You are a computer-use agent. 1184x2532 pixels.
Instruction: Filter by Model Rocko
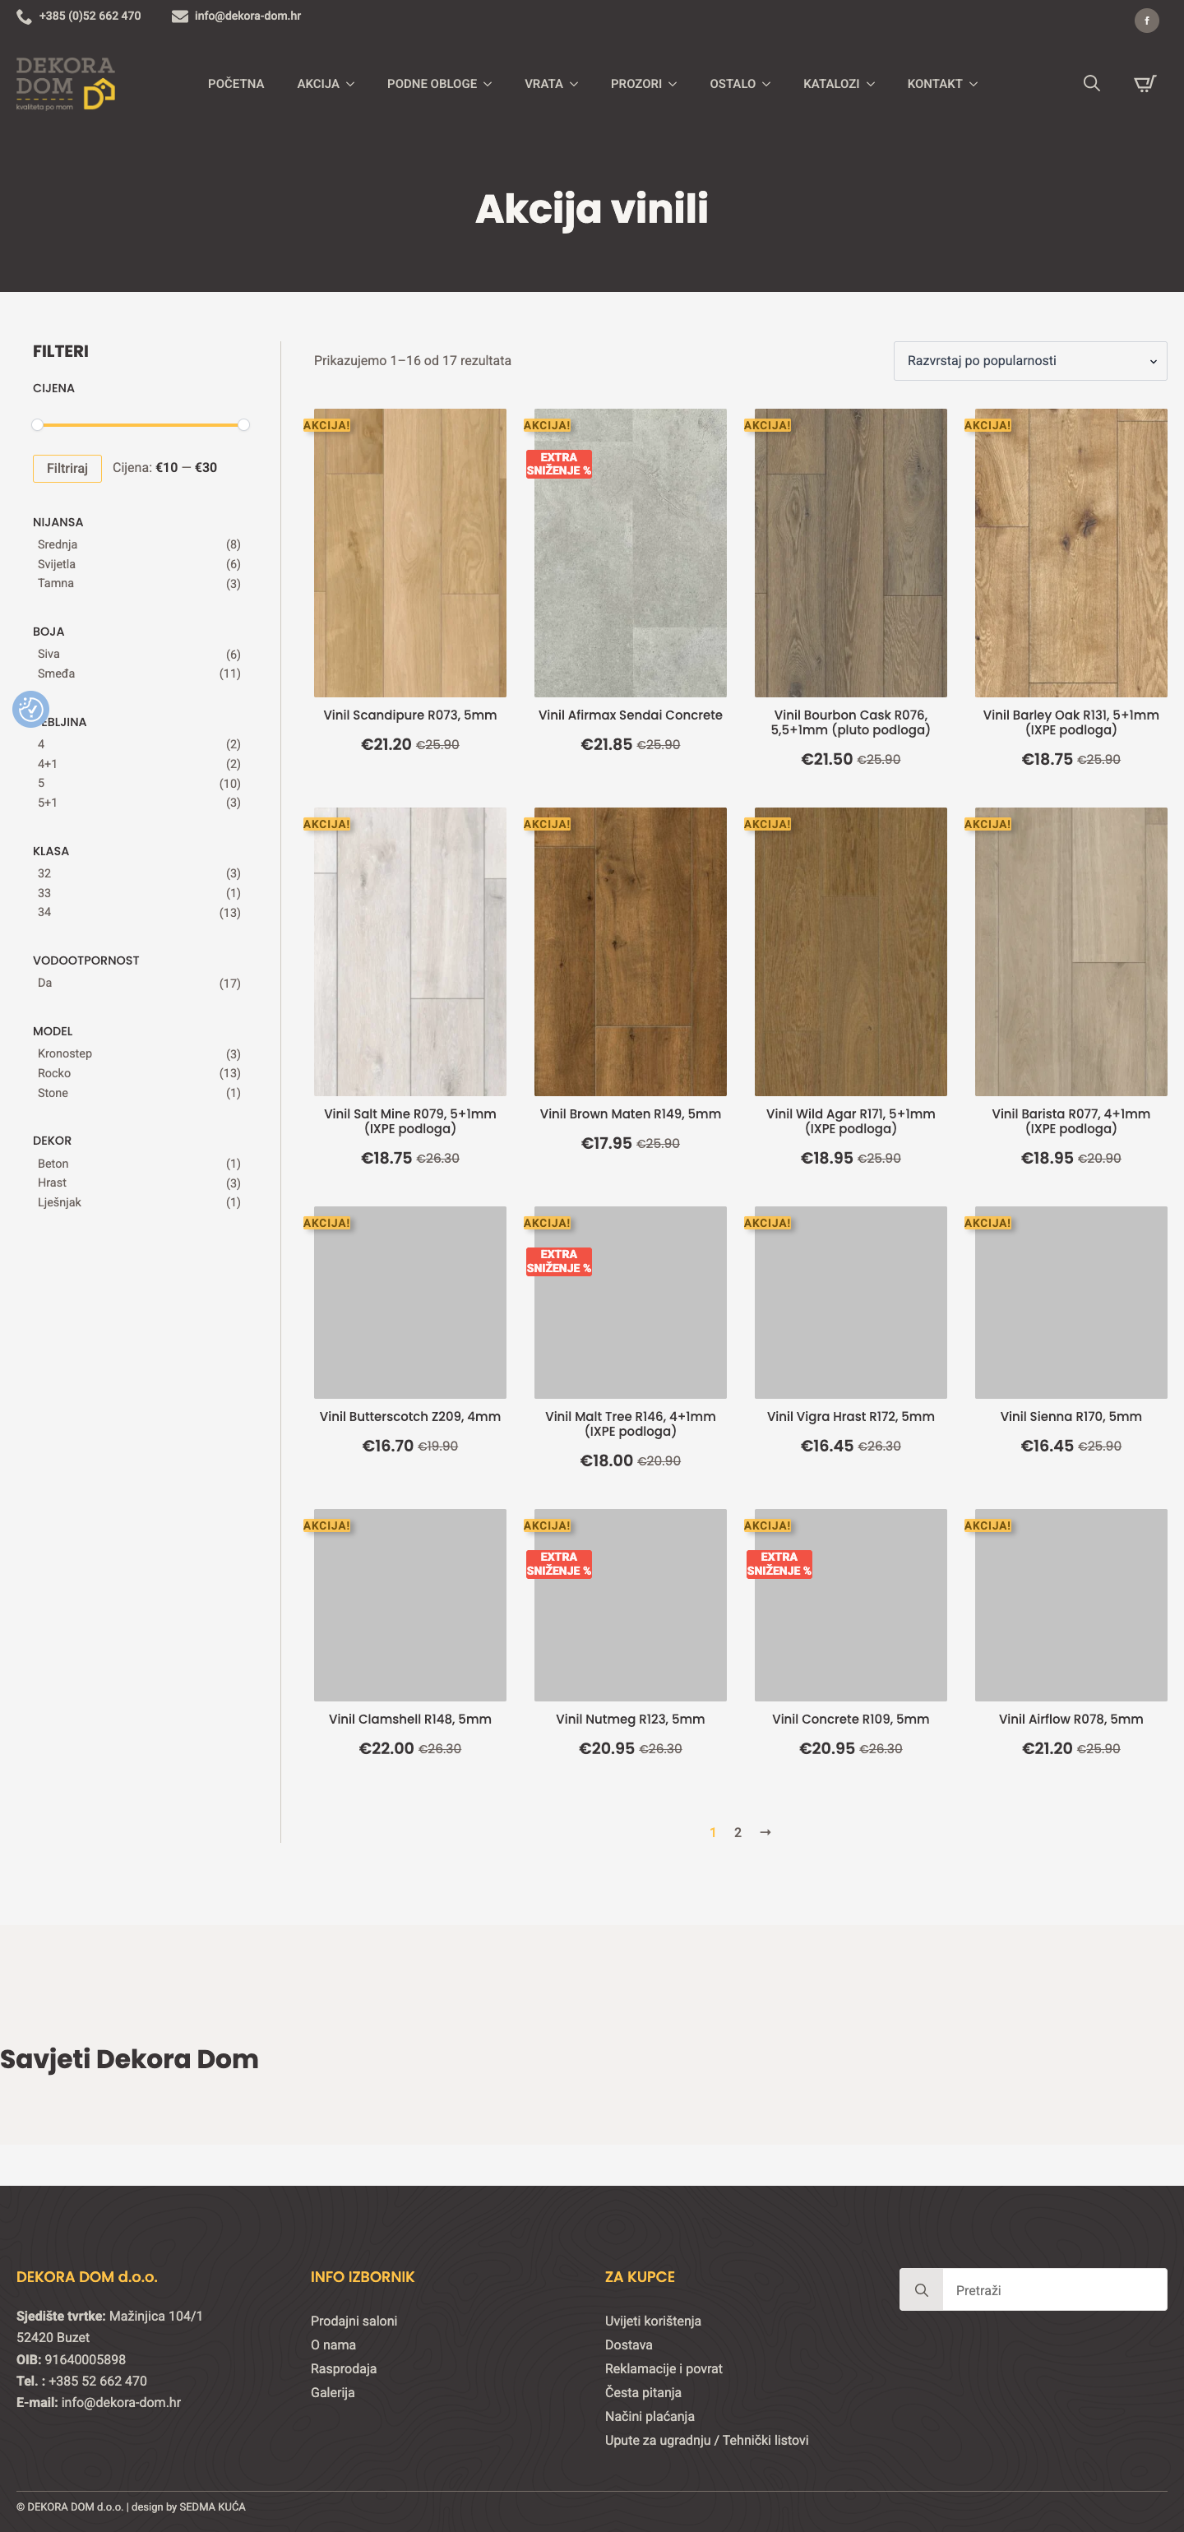54,1073
